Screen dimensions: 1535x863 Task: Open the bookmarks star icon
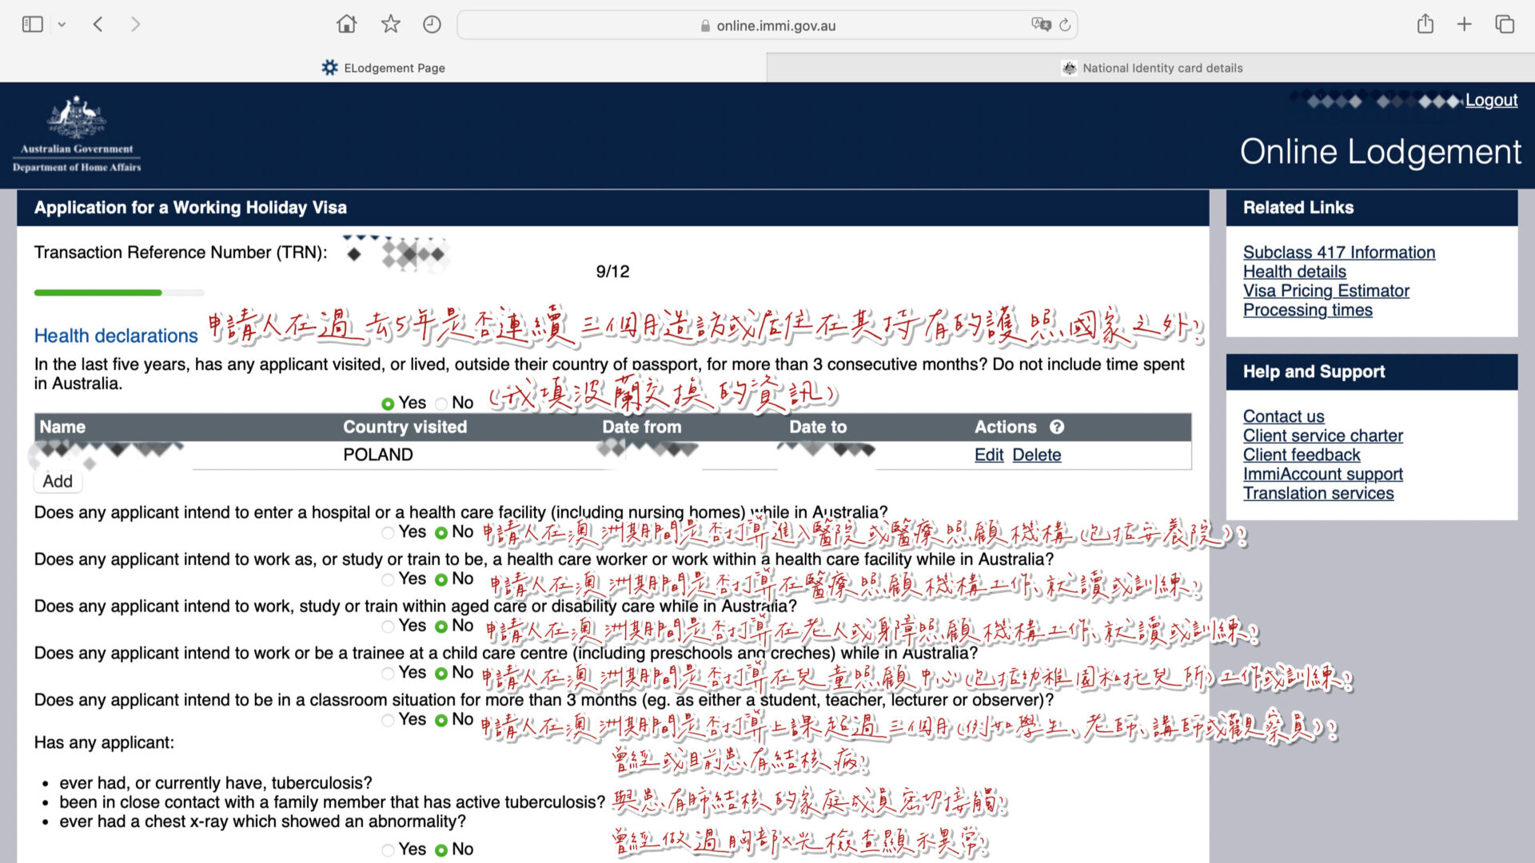pos(390,24)
